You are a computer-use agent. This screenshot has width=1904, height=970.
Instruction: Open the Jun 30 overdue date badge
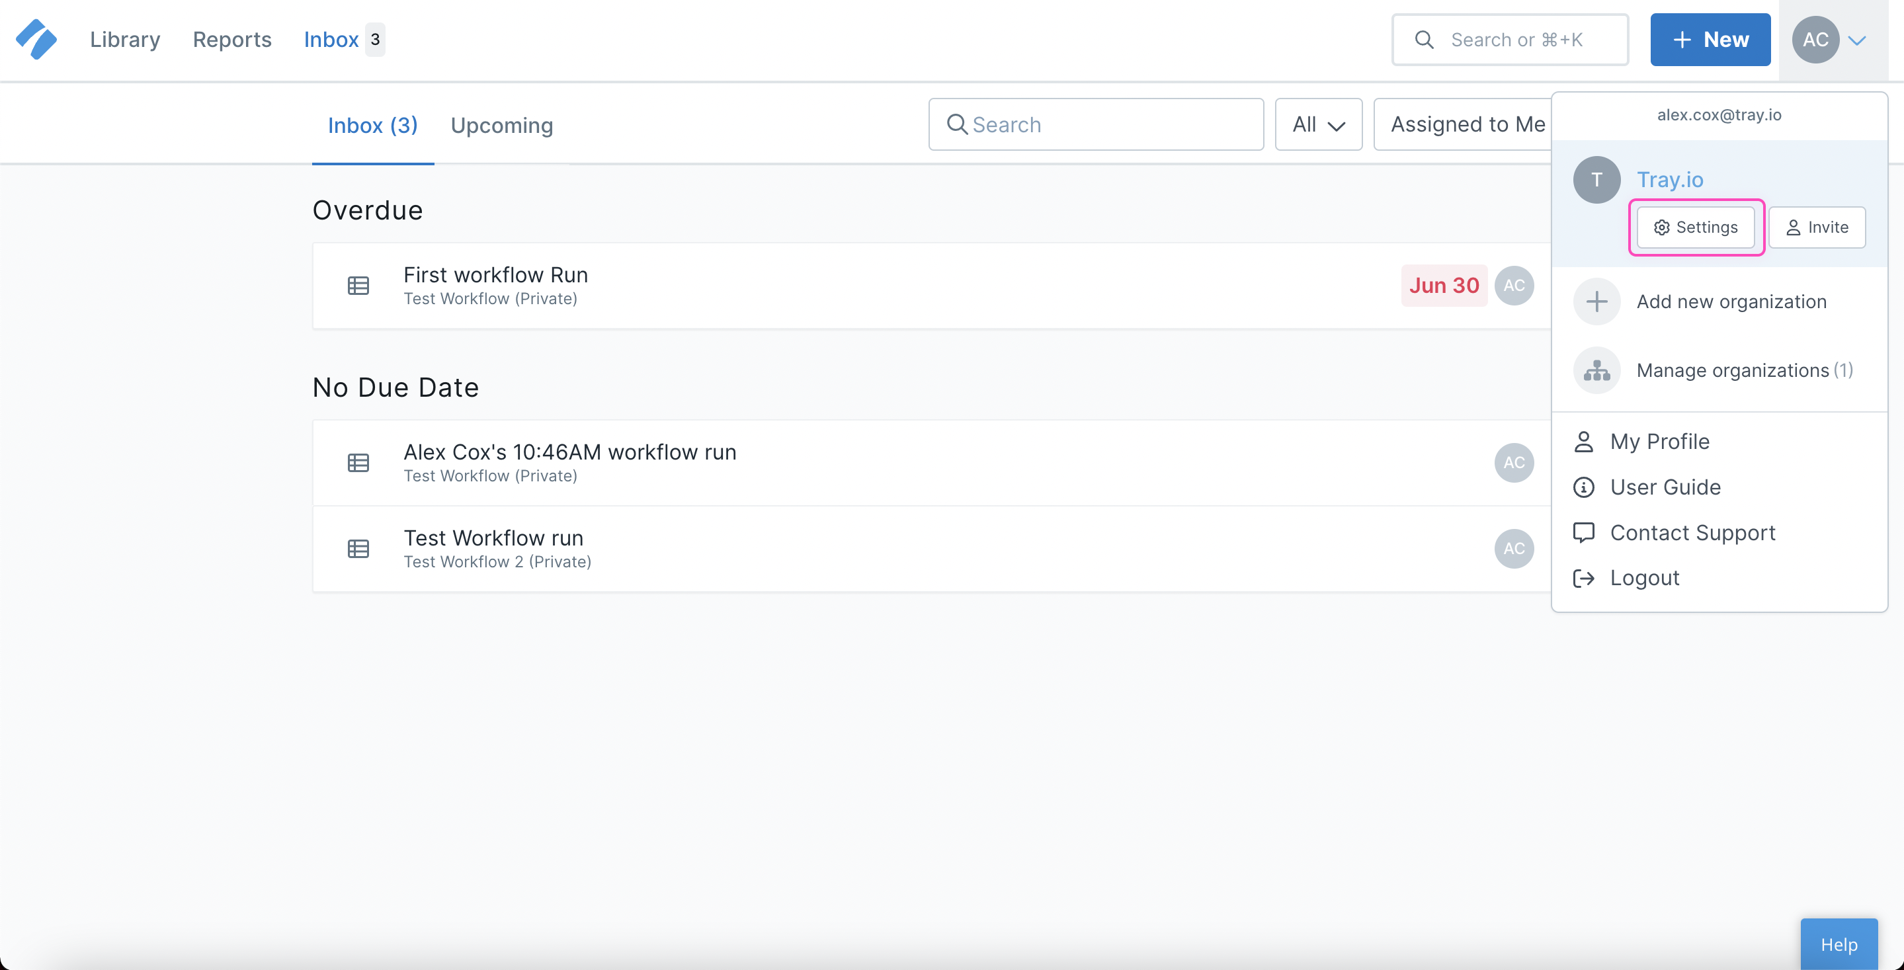click(1444, 286)
